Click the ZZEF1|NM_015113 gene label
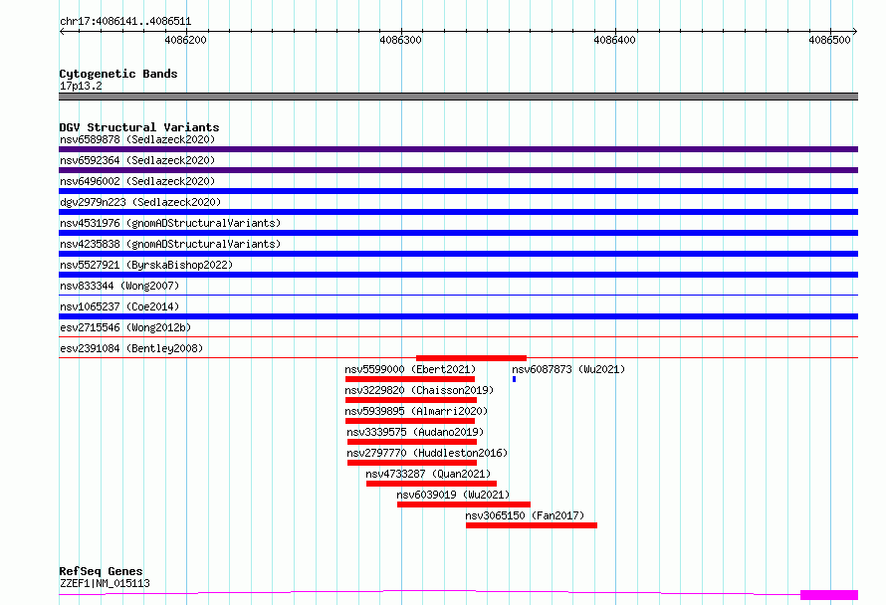Viewport: 886px width, 605px height. (105, 583)
